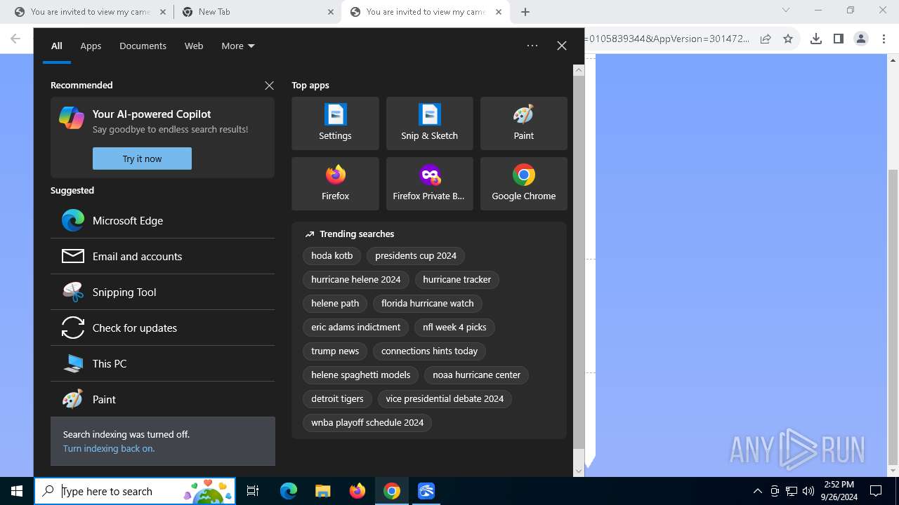Click the Try it now Copilot button

coord(142,159)
